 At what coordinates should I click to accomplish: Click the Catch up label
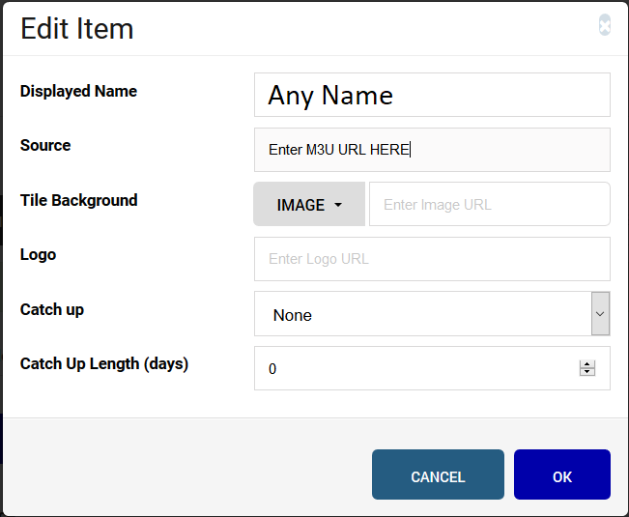click(x=52, y=309)
